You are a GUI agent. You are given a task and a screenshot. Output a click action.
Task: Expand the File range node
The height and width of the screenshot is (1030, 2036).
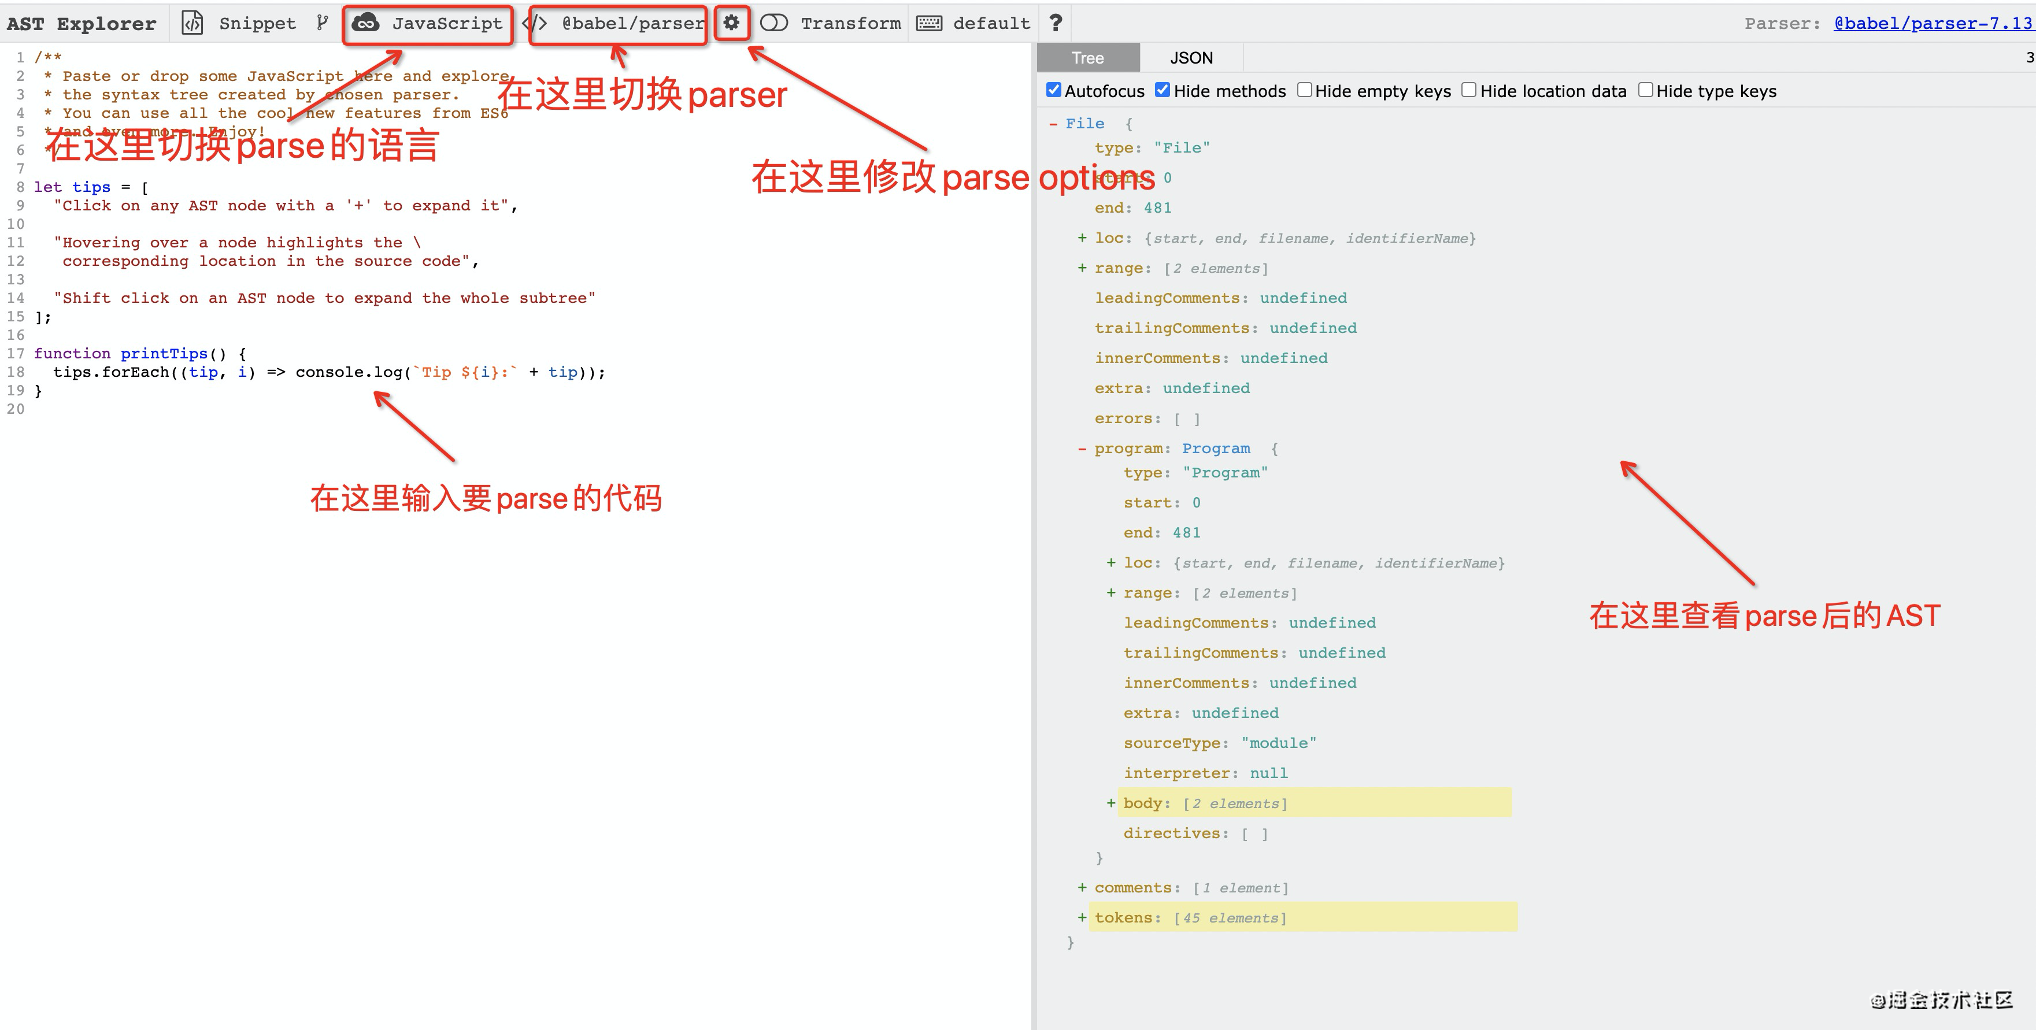[1082, 268]
